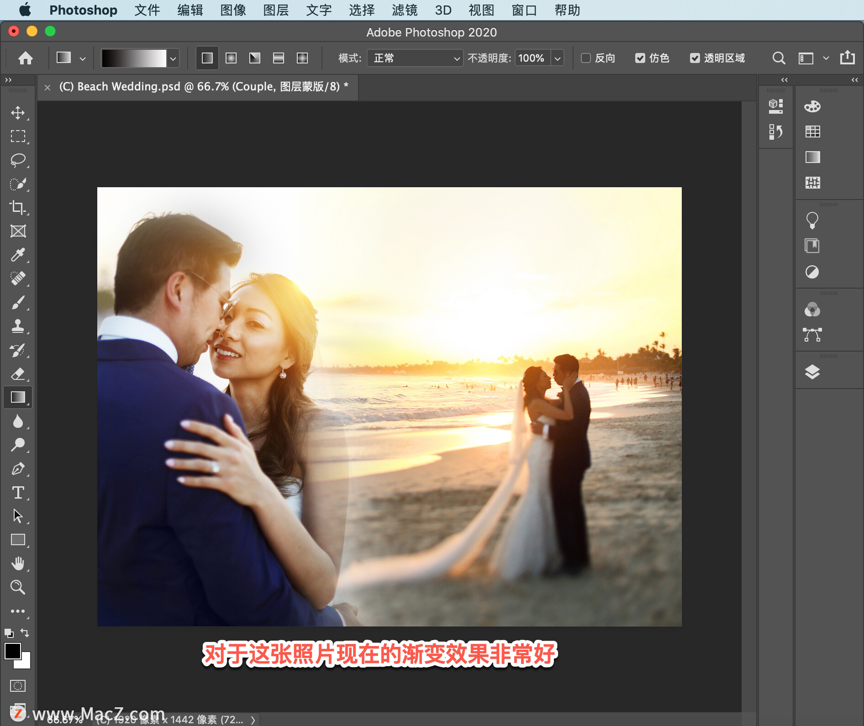Open the tool preset picker dropdown
This screenshot has width=864, height=726.
(x=82, y=58)
